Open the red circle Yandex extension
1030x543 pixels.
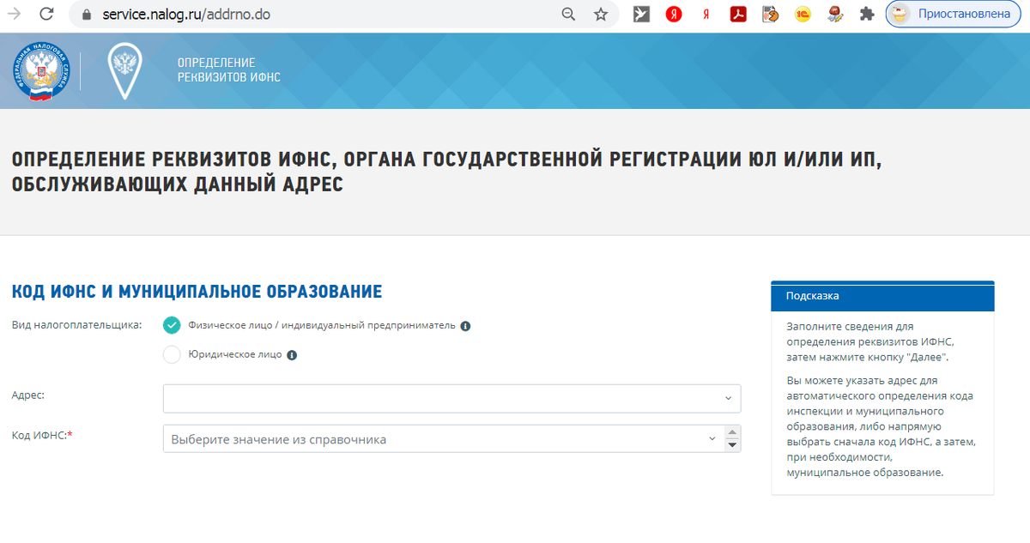click(x=674, y=14)
